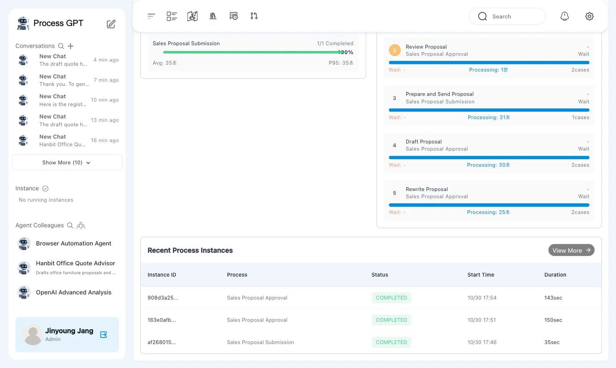
Task: Open notifications bell icon
Action: click(564, 16)
